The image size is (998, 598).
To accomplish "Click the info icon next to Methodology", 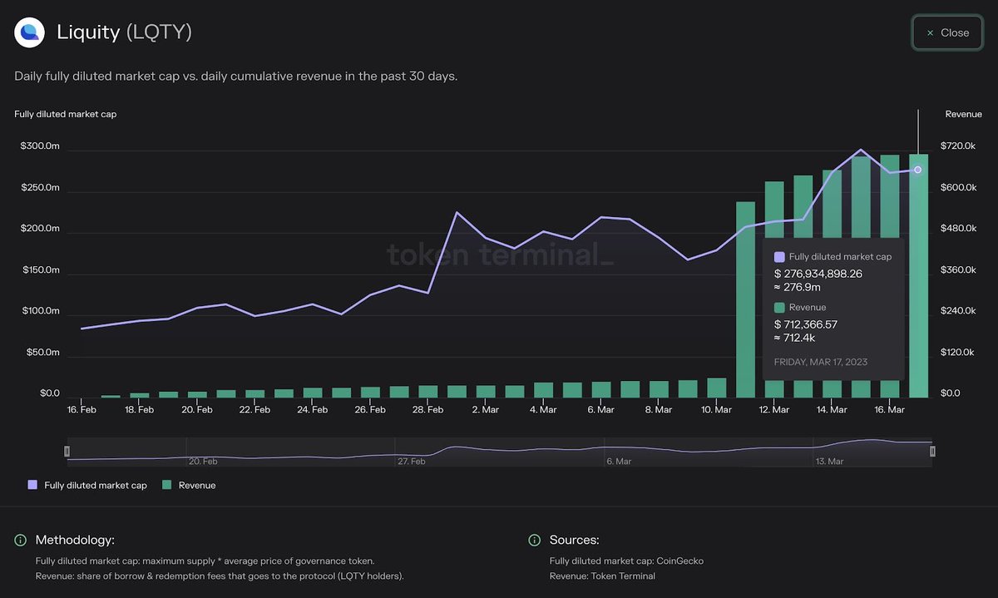I will coord(21,541).
